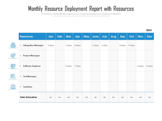Select the Resources header cell

point(32,36)
